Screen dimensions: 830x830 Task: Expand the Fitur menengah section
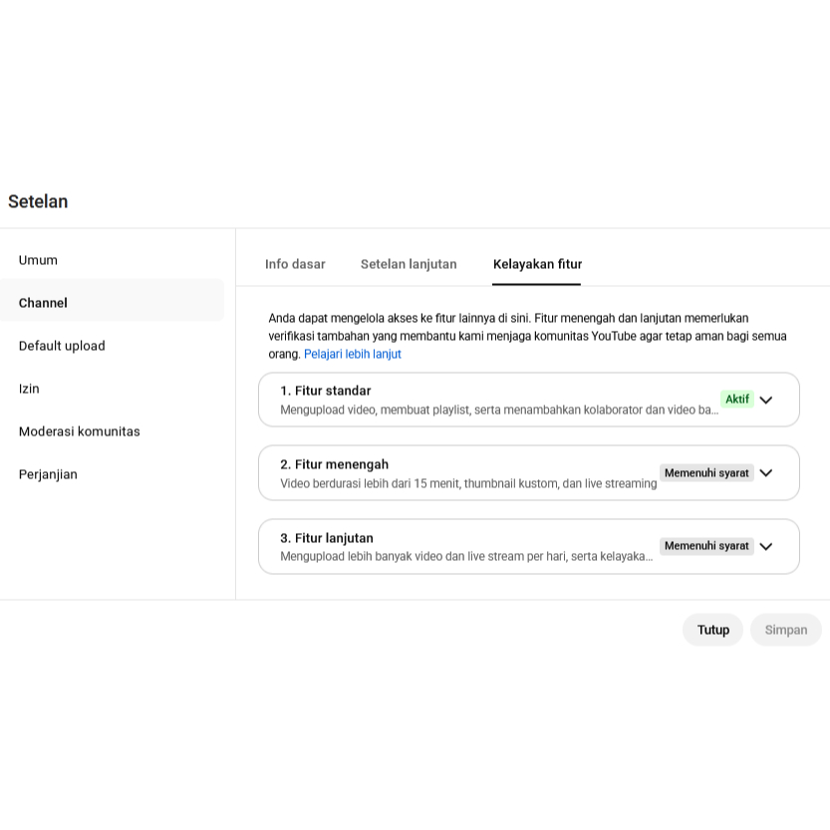tap(766, 472)
